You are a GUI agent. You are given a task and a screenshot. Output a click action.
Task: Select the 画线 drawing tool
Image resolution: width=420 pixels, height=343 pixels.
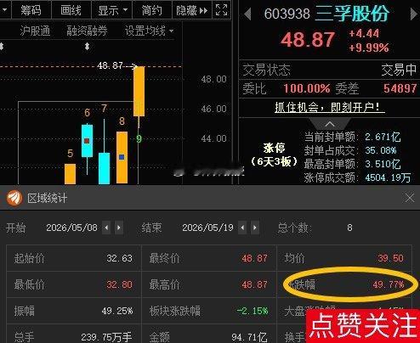pyautogui.click(x=71, y=10)
